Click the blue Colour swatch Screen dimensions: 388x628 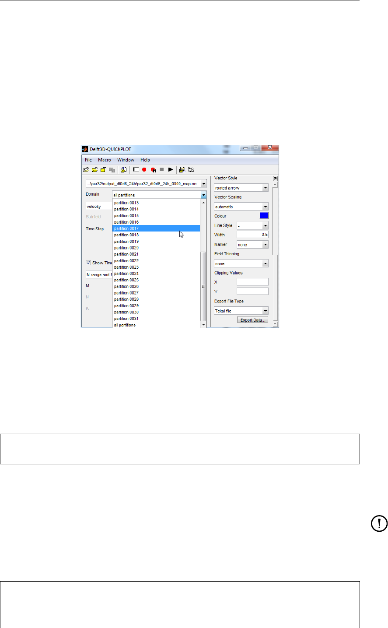tap(264, 216)
